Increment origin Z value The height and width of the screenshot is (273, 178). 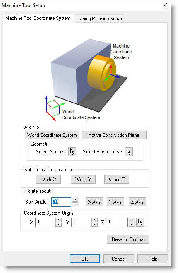132,220
